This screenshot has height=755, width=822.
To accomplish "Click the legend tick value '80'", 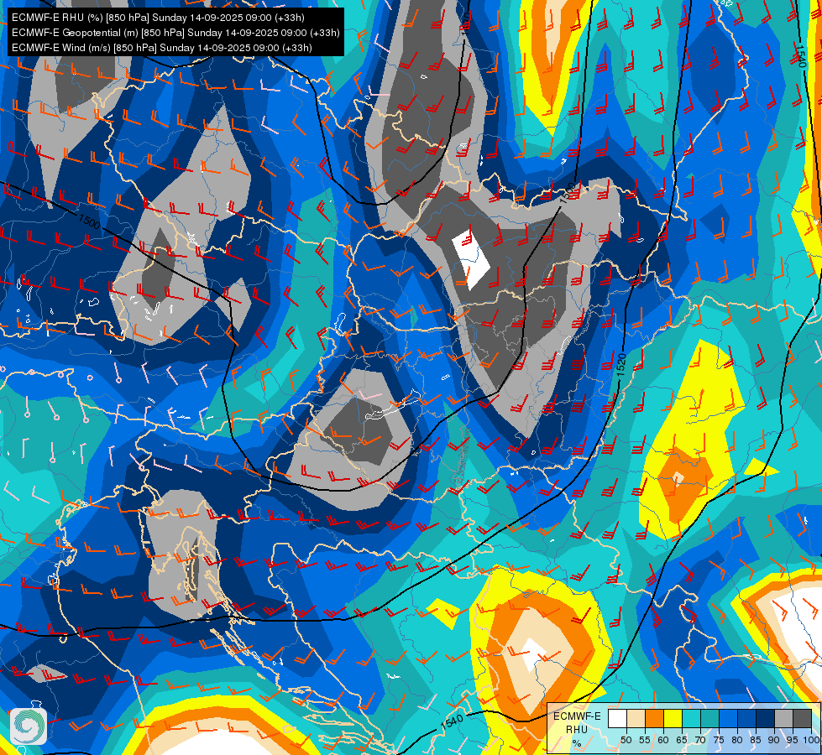I will 737,740.
